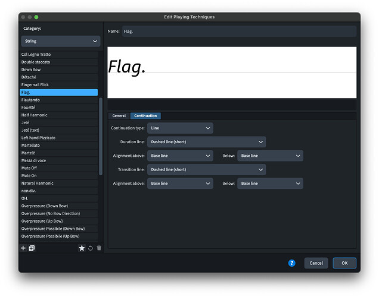379x297 pixels.
Task: Open Transition line Alignment above dropdown
Action: 180,184
